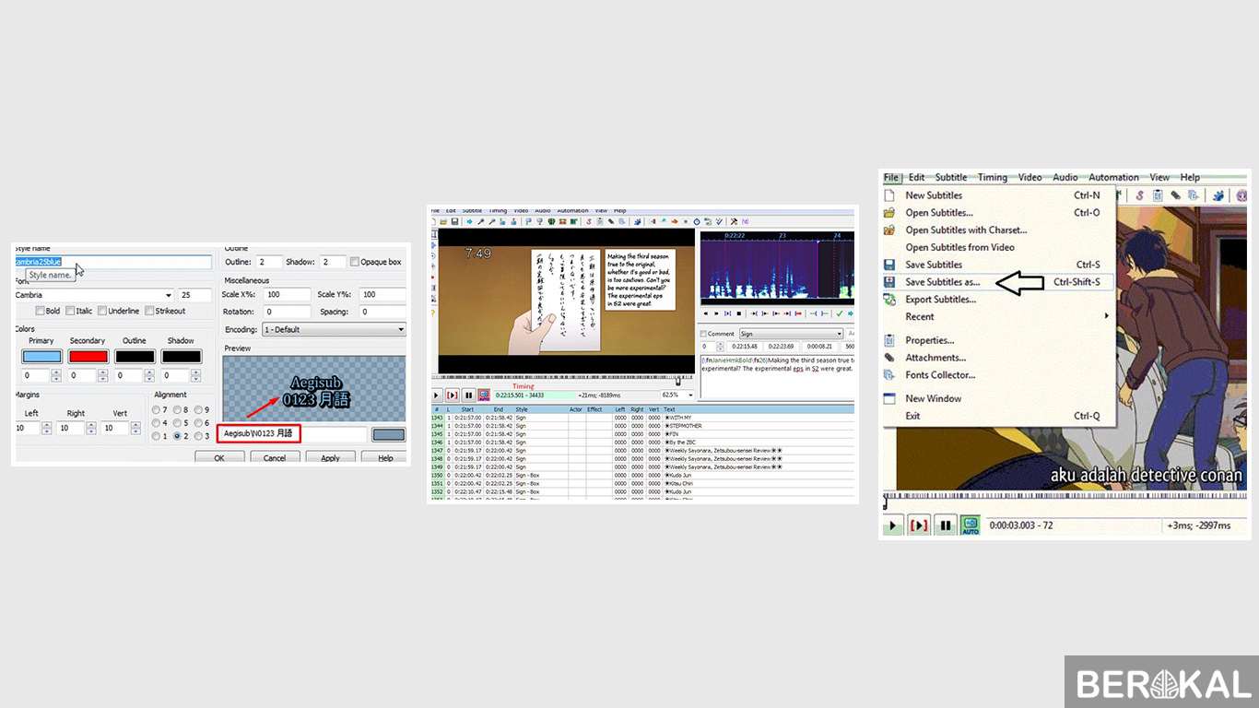Select subtitle row 1347 in the grid
The width and height of the screenshot is (1259, 708).
pyautogui.click(x=642, y=451)
